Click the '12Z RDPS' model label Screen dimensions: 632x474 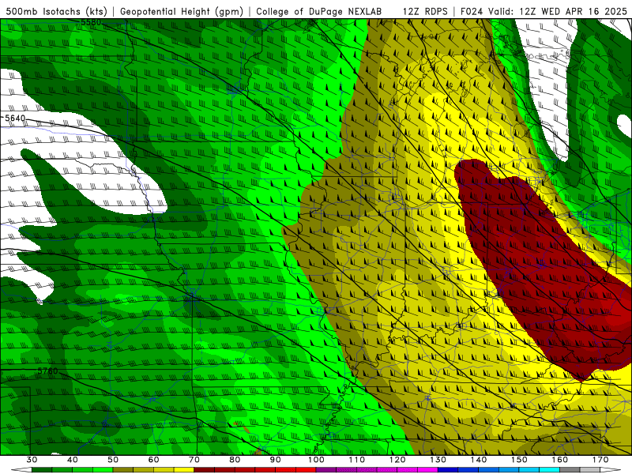[x=425, y=11]
